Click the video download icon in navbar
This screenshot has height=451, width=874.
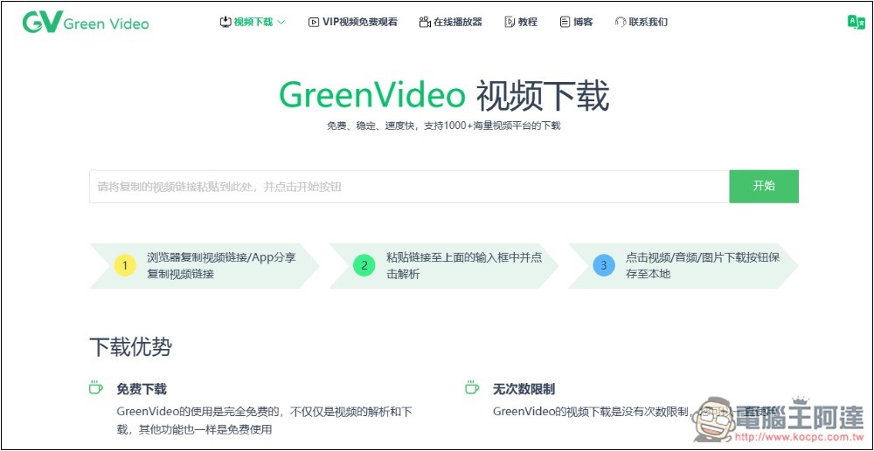click(x=225, y=22)
